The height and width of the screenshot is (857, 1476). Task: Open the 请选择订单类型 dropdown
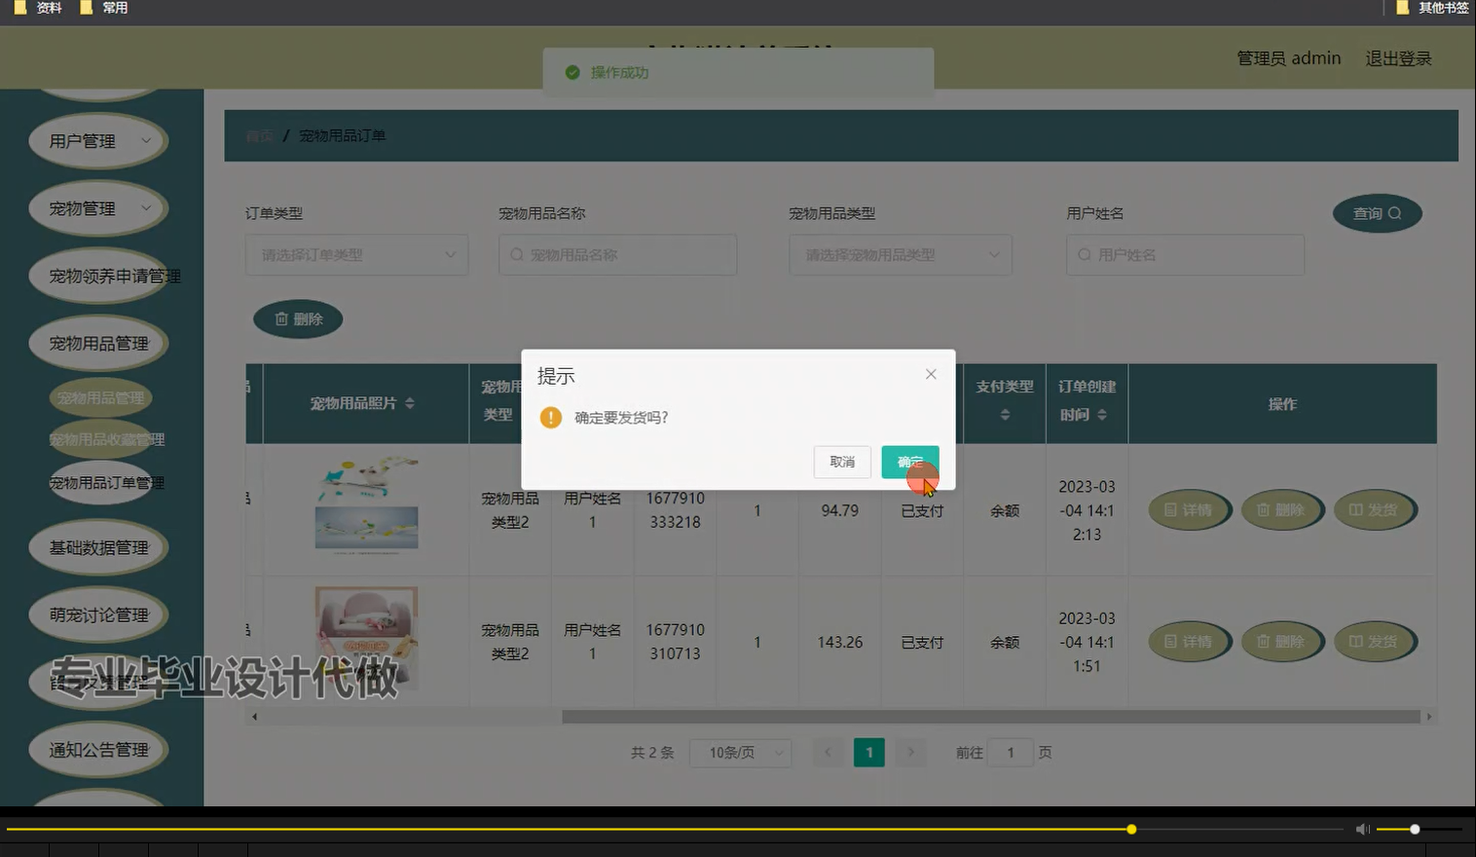click(356, 254)
